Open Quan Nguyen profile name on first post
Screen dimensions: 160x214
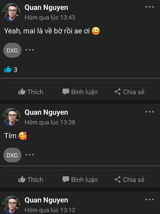(x=46, y=7)
